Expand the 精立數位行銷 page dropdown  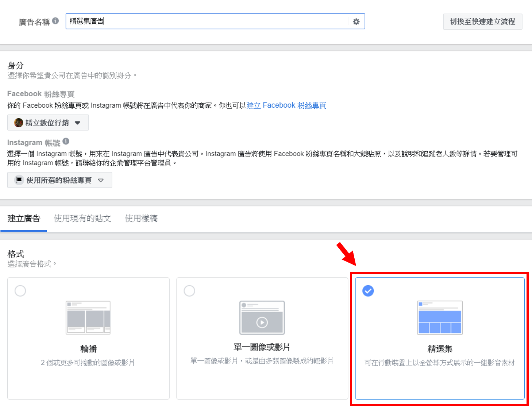pyautogui.click(x=78, y=123)
